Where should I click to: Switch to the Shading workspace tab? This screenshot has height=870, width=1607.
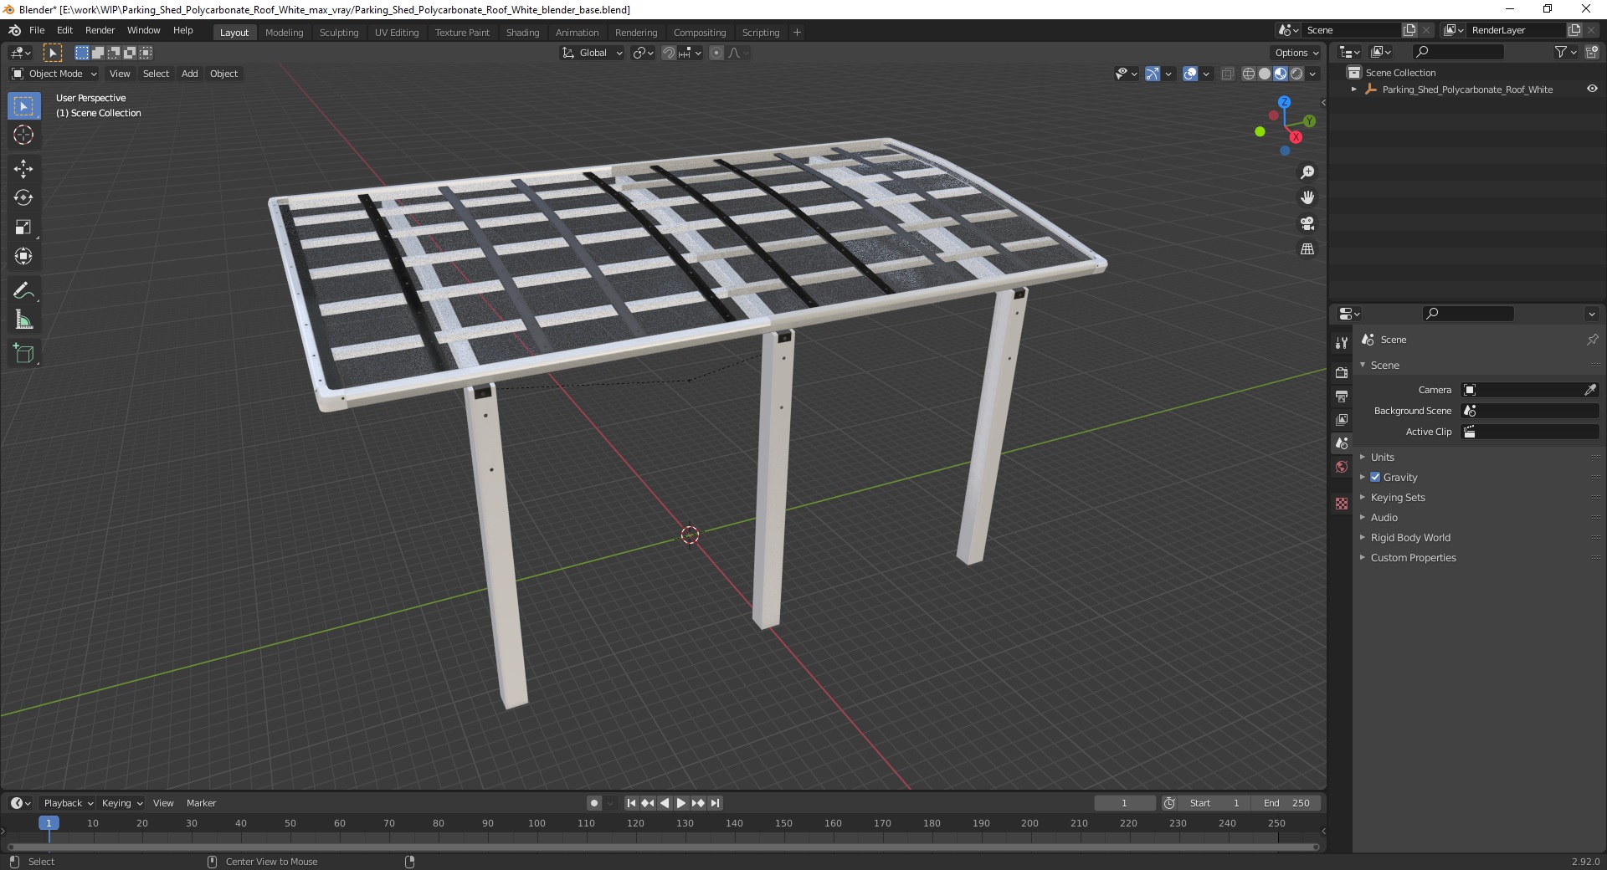click(x=522, y=33)
